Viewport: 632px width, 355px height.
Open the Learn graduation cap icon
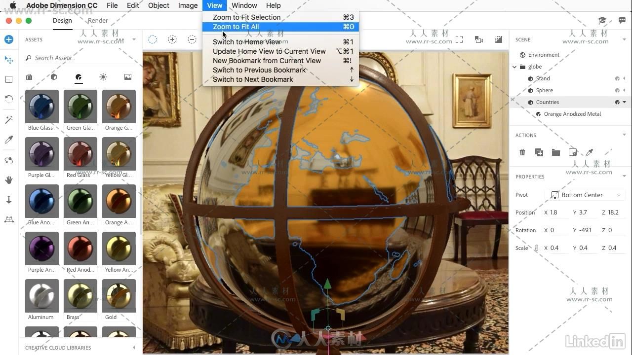pos(602,21)
